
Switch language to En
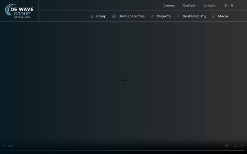coord(226,5)
